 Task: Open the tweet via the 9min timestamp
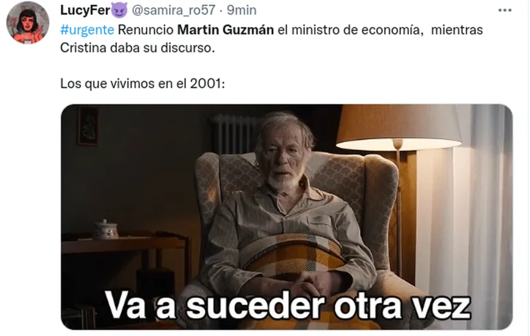[242, 10]
